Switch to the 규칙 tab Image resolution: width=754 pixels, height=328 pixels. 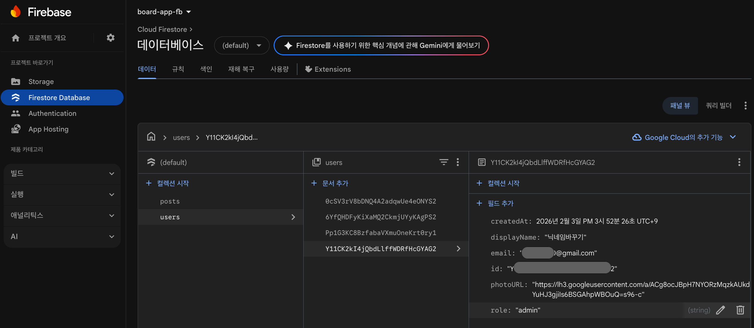click(x=178, y=69)
